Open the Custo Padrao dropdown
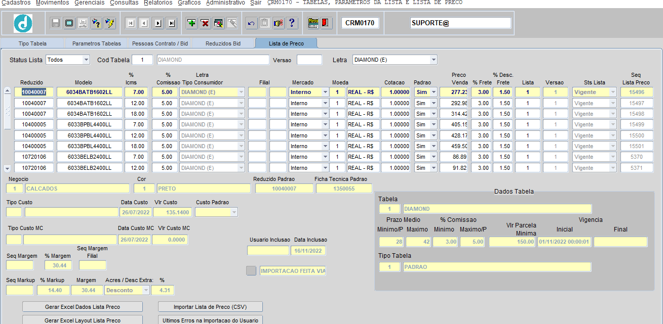Screen dimensions: 663x324 [x=234, y=212]
